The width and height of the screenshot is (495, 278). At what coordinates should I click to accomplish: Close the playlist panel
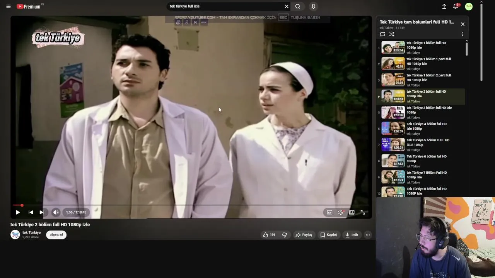[x=463, y=24]
